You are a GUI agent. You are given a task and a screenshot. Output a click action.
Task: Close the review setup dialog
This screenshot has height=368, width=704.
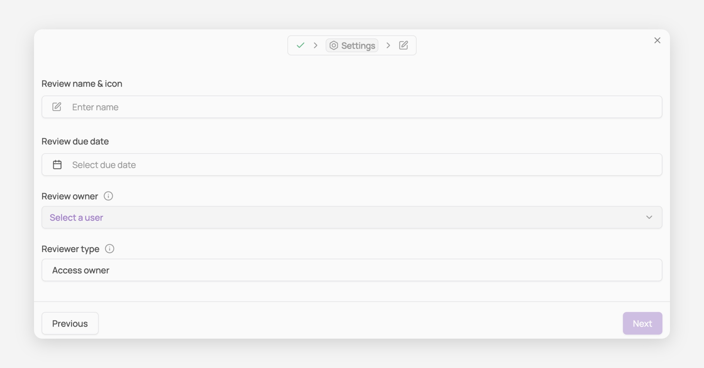657,40
